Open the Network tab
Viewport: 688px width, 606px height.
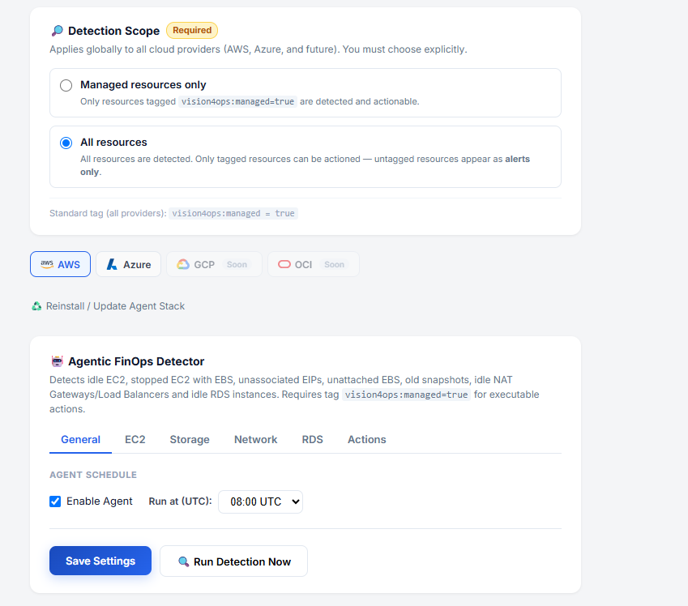(256, 439)
